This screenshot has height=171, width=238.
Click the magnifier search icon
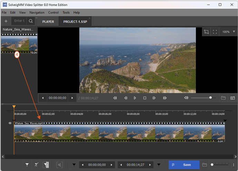coord(31,21)
